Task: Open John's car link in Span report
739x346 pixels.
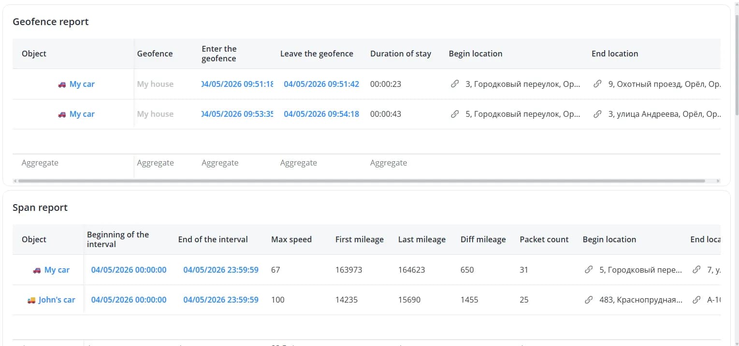Action: (57, 300)
